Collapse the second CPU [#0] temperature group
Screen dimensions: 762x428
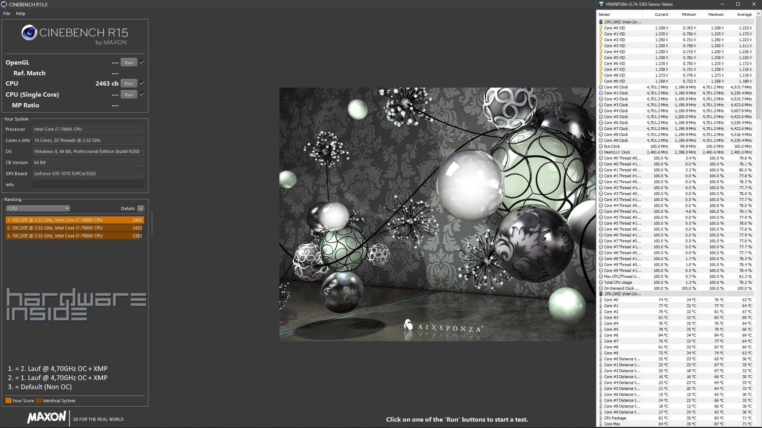coord(601,294)
